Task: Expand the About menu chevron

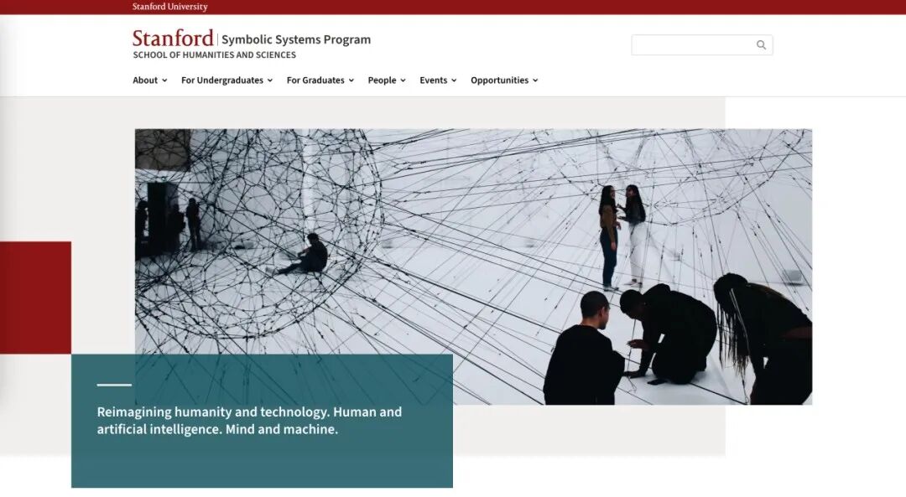Action: point(164,80)
